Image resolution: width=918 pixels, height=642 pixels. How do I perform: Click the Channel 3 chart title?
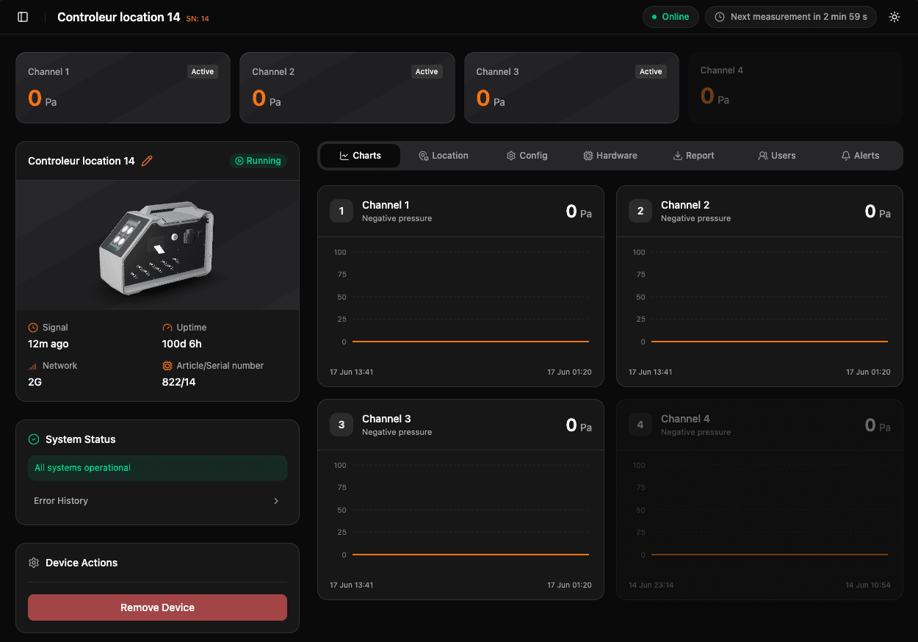pos(386,419)
